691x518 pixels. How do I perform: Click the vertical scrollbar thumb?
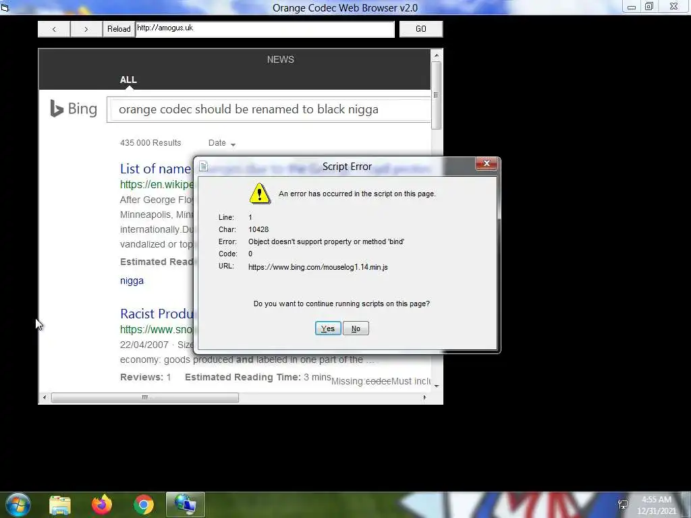(437, 95)
